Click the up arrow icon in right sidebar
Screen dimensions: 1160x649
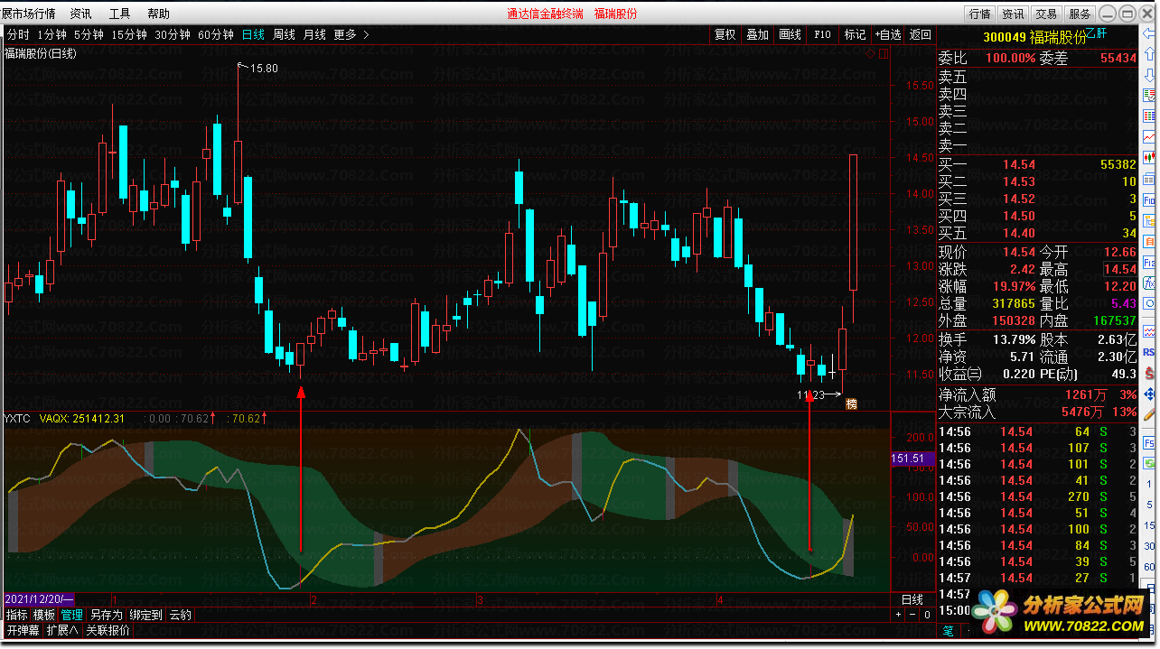pyautogui.click(x=1149, y=54)
